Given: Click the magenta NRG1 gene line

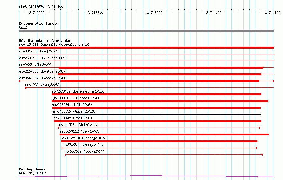Looking at the screenshot, I should point(146,176).
